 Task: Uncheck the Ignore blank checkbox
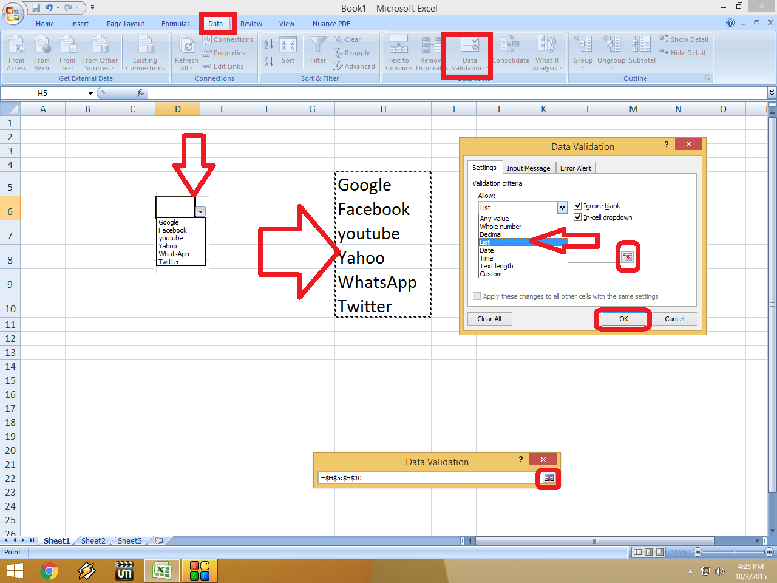[577, 205]
